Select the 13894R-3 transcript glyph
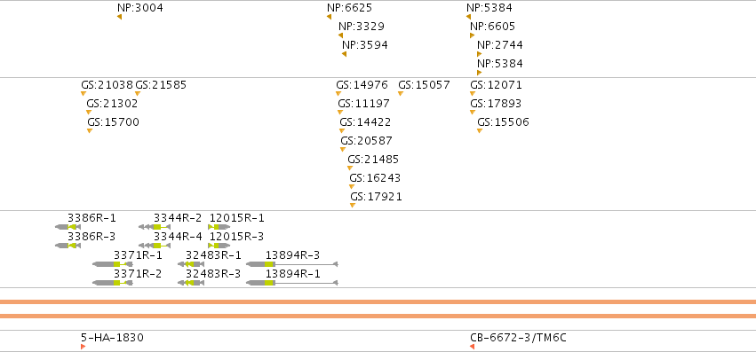The width and height of the screenshot is (756, 352). pyautogui.click(x=292, y=264)
